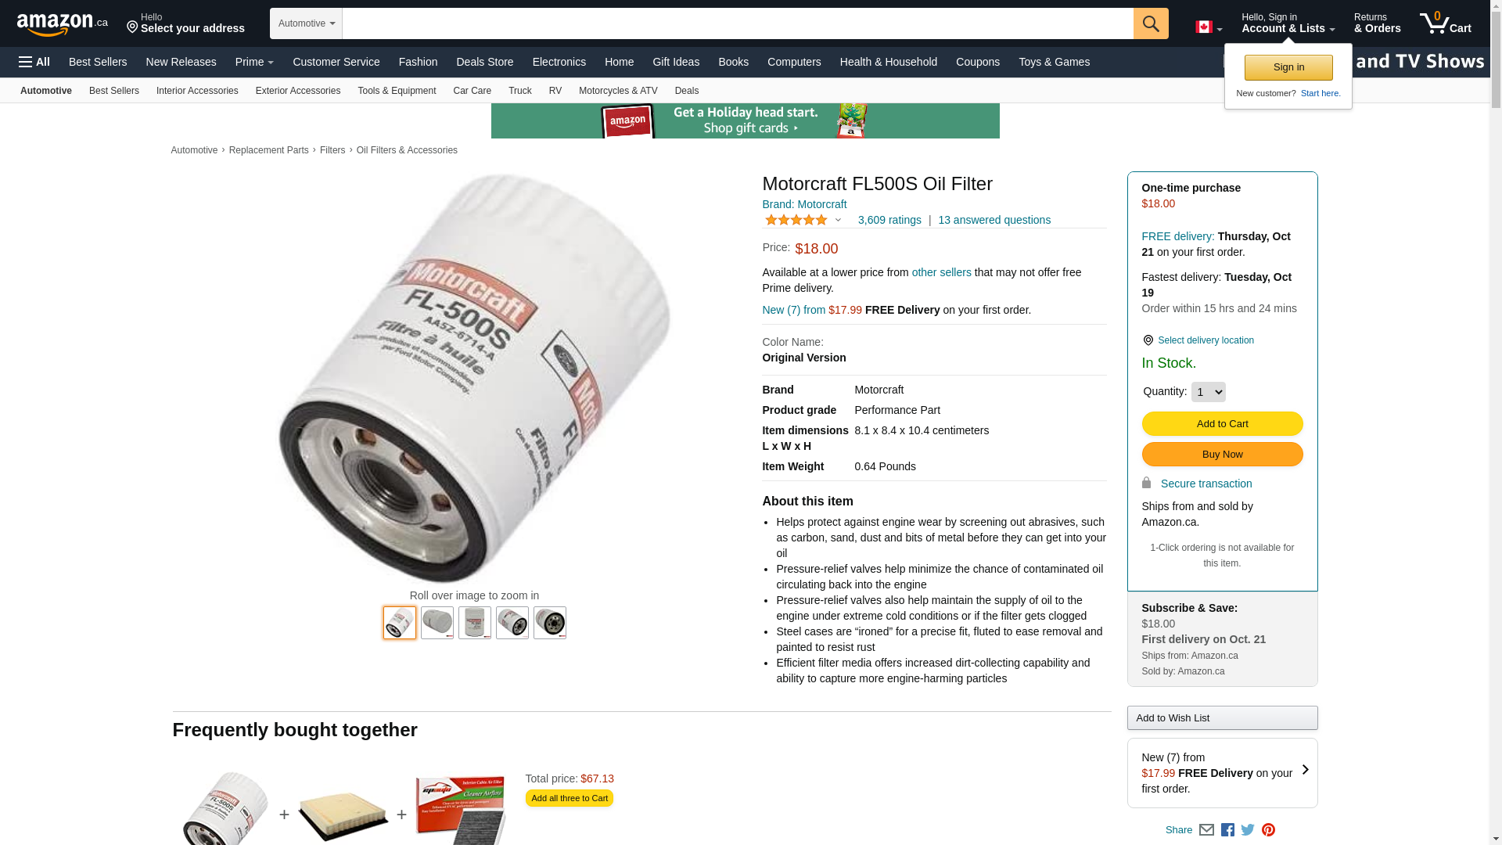
Task: Open the Quantity dropdown
Action: pyautogui.click(x=1208, y=392)
